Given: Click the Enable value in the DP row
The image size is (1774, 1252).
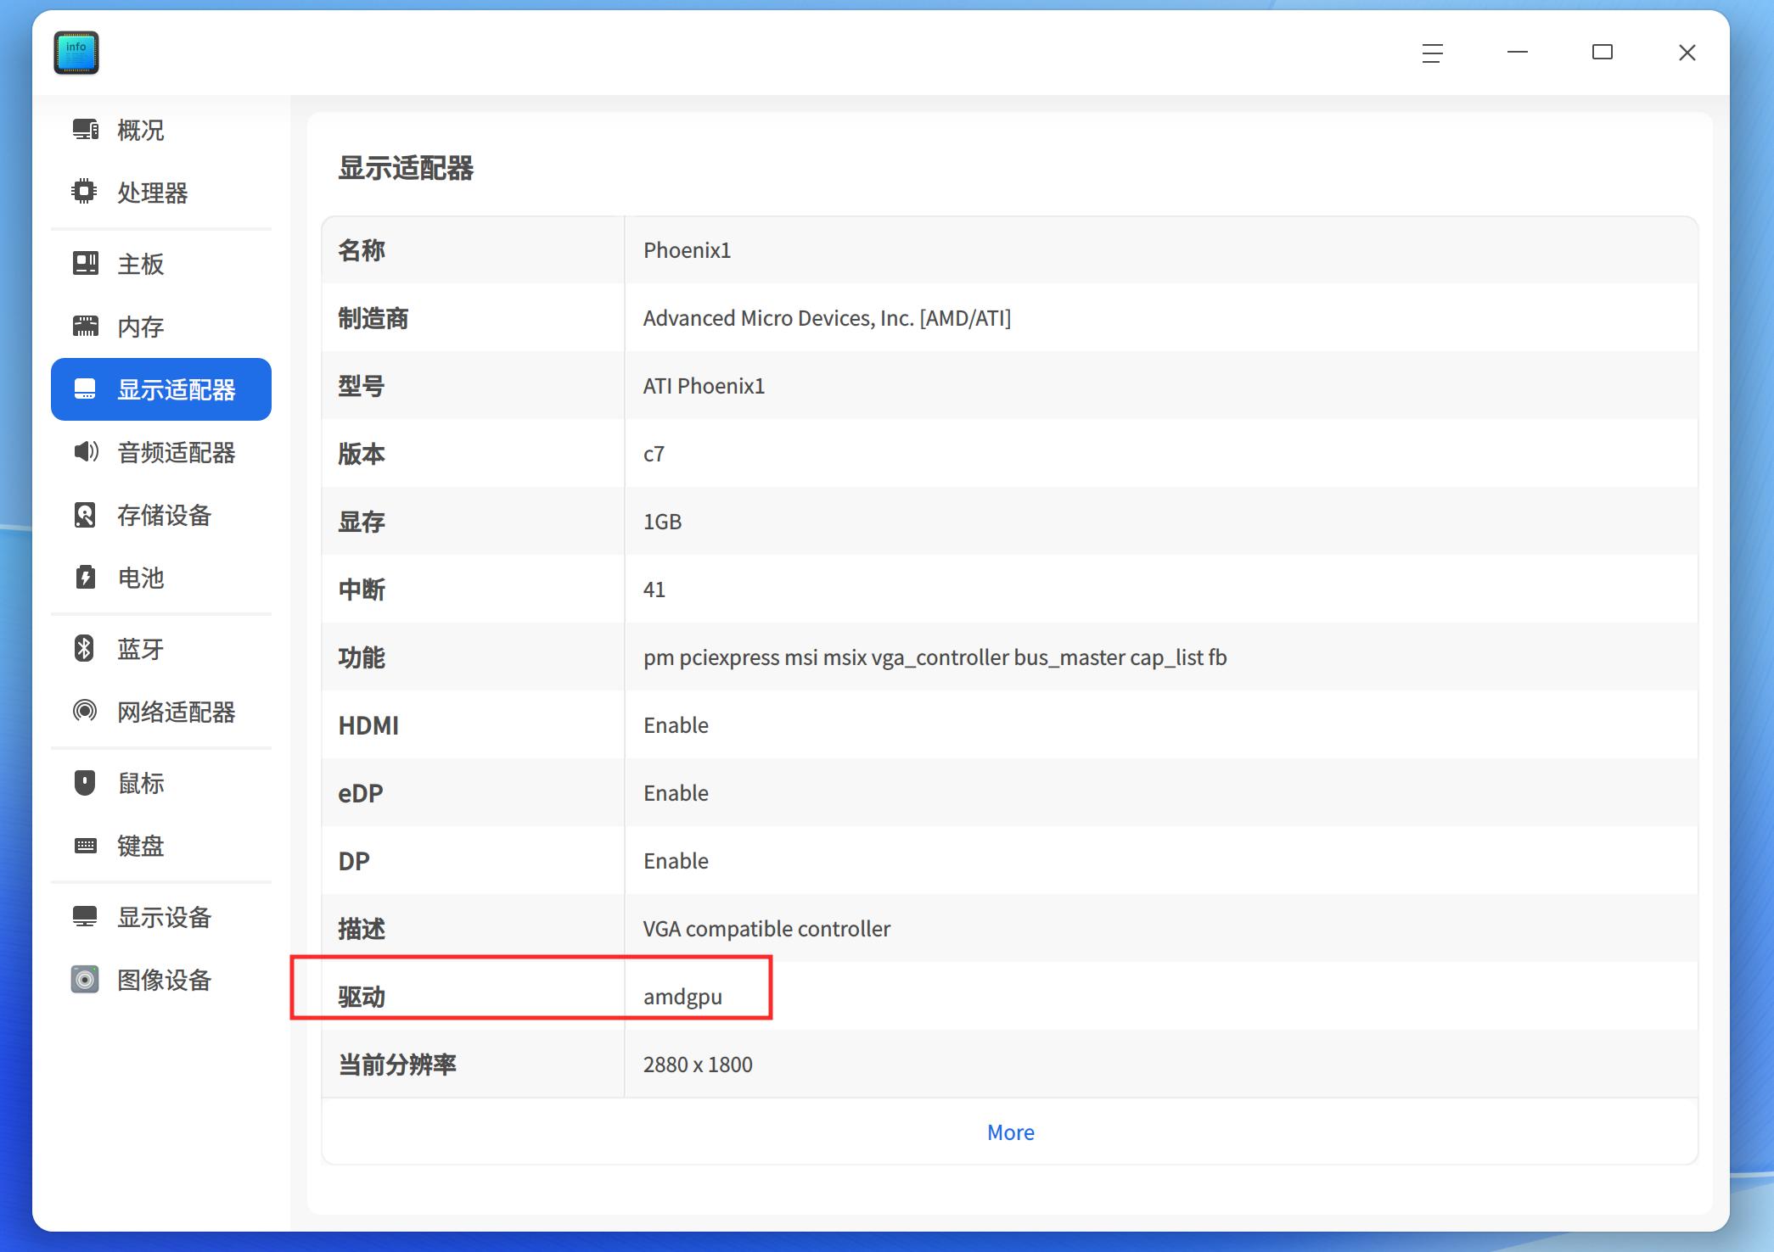Looking at the screenshot, I should 676,861.
